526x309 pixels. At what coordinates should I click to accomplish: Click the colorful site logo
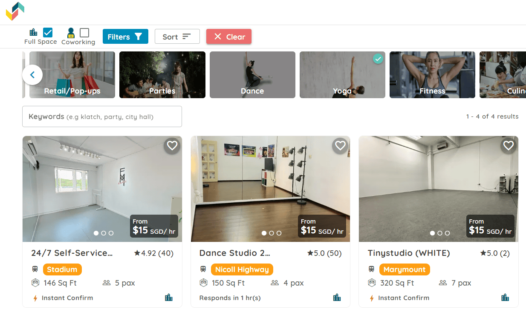coord(15,11)
